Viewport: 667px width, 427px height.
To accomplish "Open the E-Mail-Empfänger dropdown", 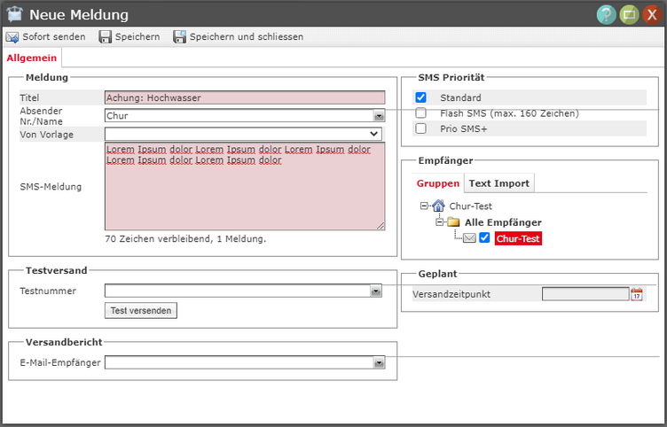I will click(379, 362).
